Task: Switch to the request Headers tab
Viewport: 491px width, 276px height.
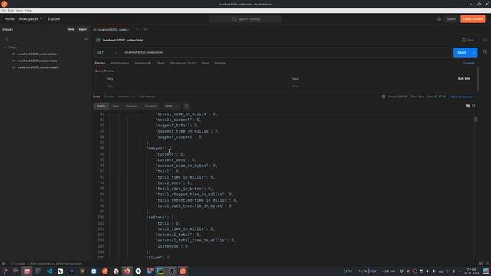Action: coord(143,63)
